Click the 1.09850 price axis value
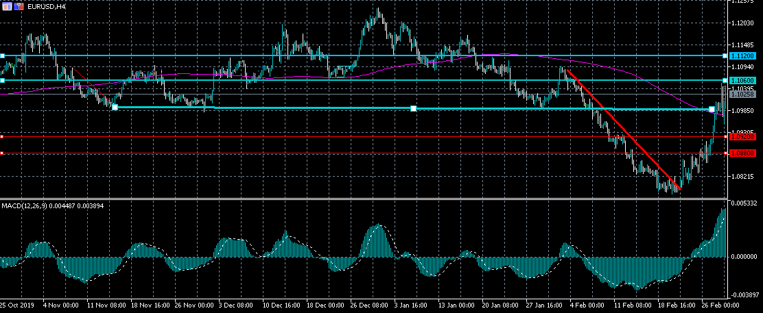This screenshot has height=313, width=763. [x=742, y=110]
